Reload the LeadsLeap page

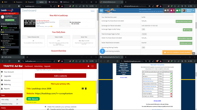[x=9, y=6]
